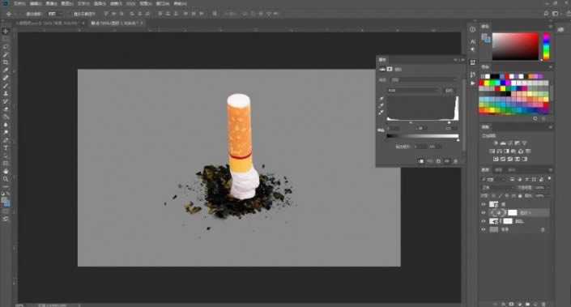Delete the adjustment via Properties trash icon
571x307 pixels.
point(455,161)
